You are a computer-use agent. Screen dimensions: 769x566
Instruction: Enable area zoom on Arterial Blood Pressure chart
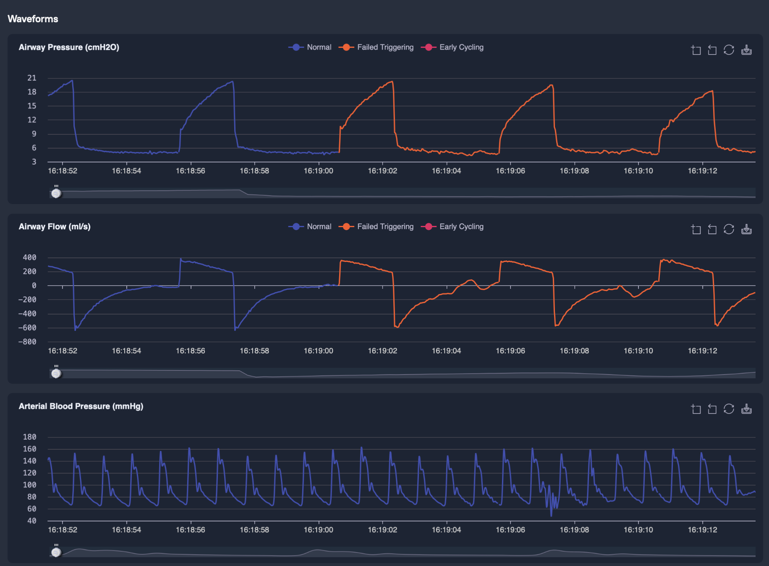pos(696,409)
